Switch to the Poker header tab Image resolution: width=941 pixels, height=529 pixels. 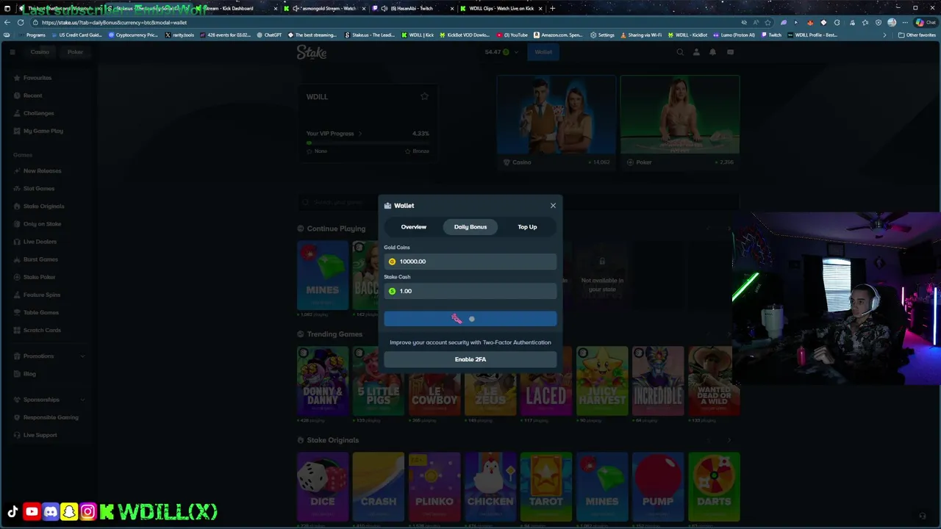click(x=75, y=52)
